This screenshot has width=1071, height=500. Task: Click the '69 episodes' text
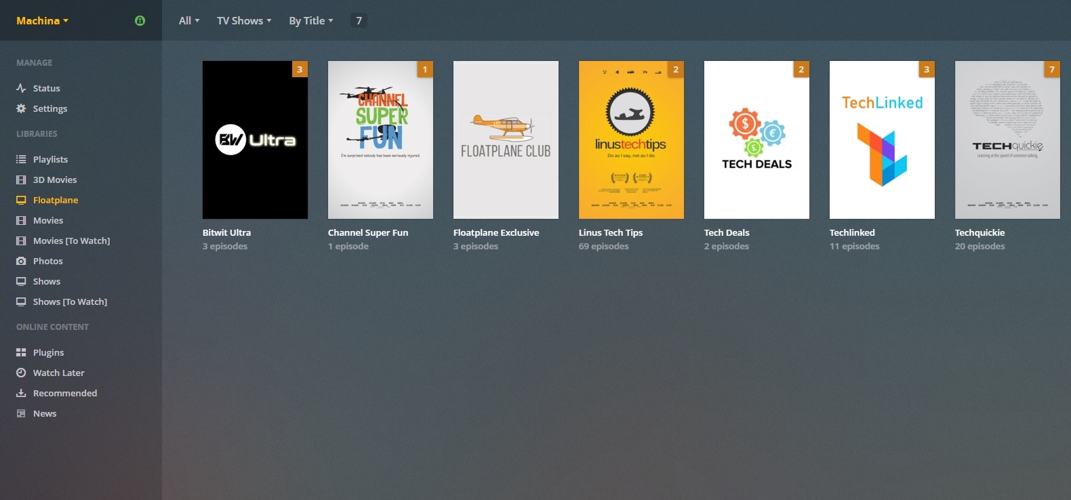coord(604,246)
